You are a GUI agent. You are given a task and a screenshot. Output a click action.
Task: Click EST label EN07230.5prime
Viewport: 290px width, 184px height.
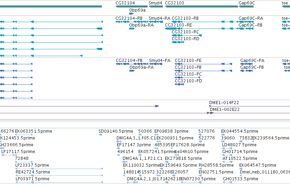pos(198,179)
